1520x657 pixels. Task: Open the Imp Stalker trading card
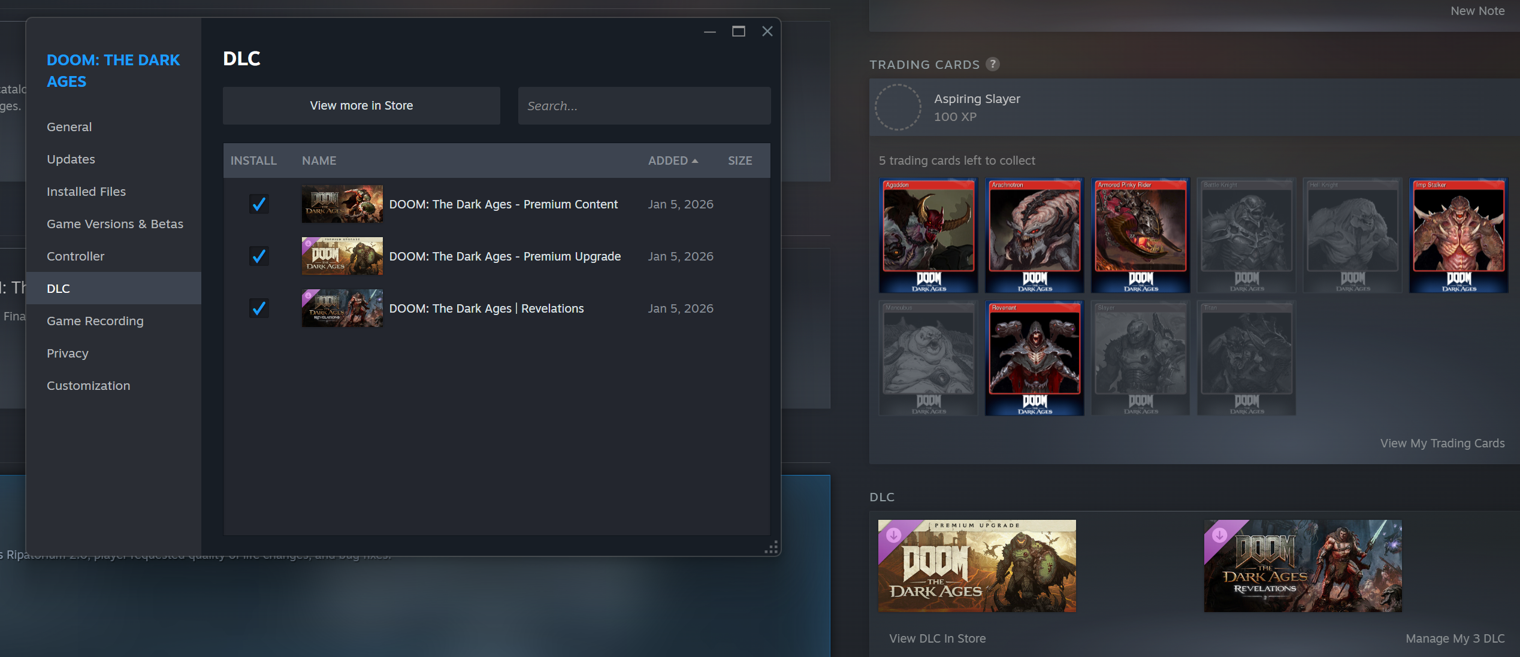pyautogui.click(x=1459, y=235)
